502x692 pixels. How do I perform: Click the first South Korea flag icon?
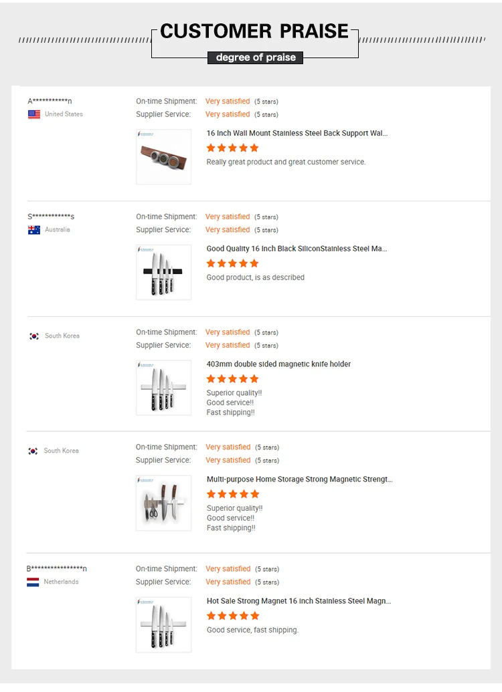[33, 336]
